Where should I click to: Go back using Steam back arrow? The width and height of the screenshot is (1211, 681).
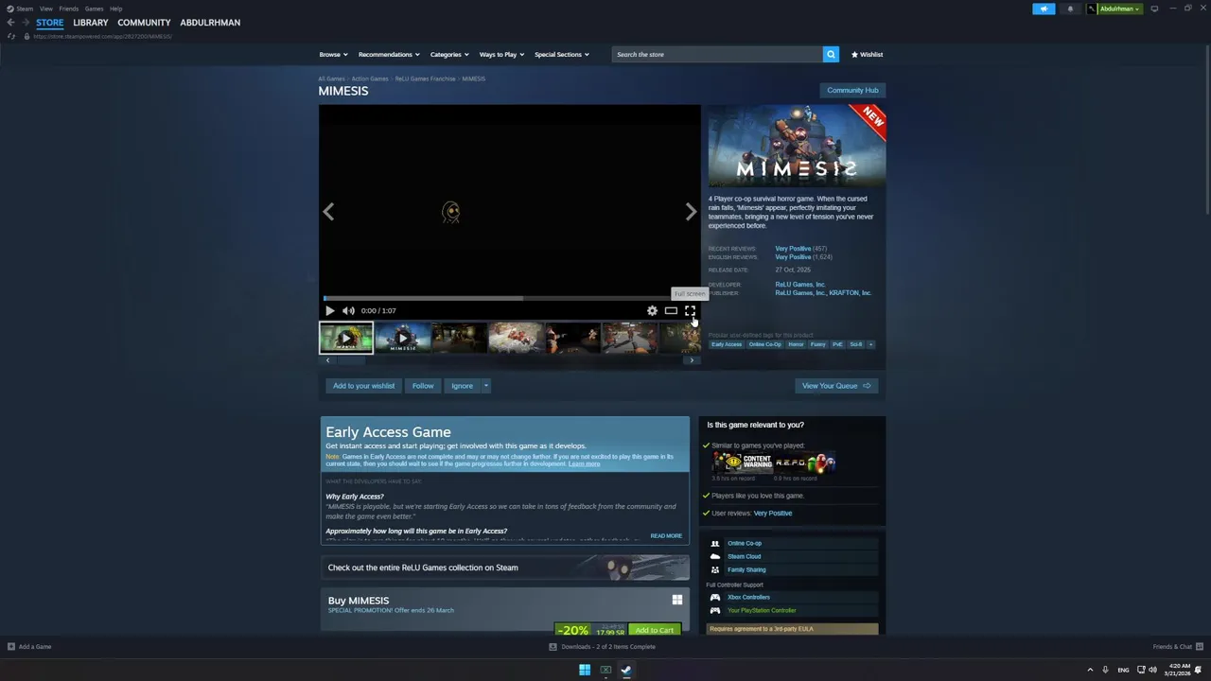(x=10, y=23)
